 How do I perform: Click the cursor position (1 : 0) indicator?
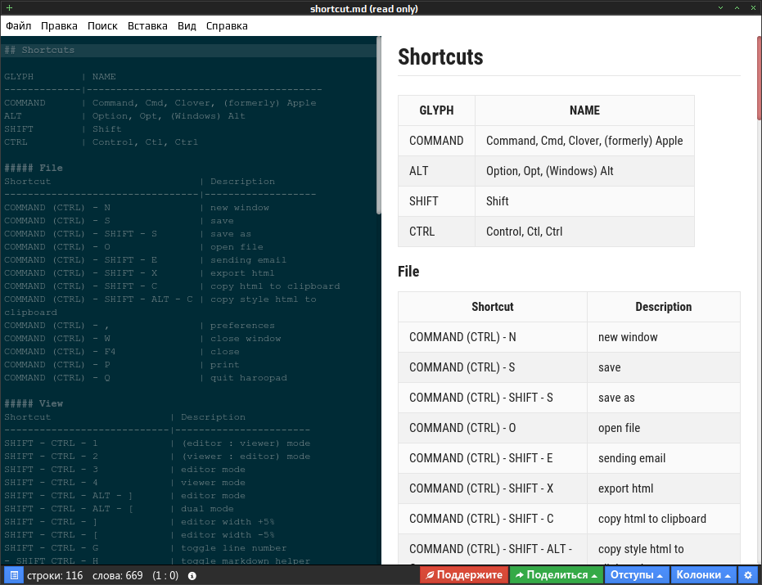(x=165, y=576)
